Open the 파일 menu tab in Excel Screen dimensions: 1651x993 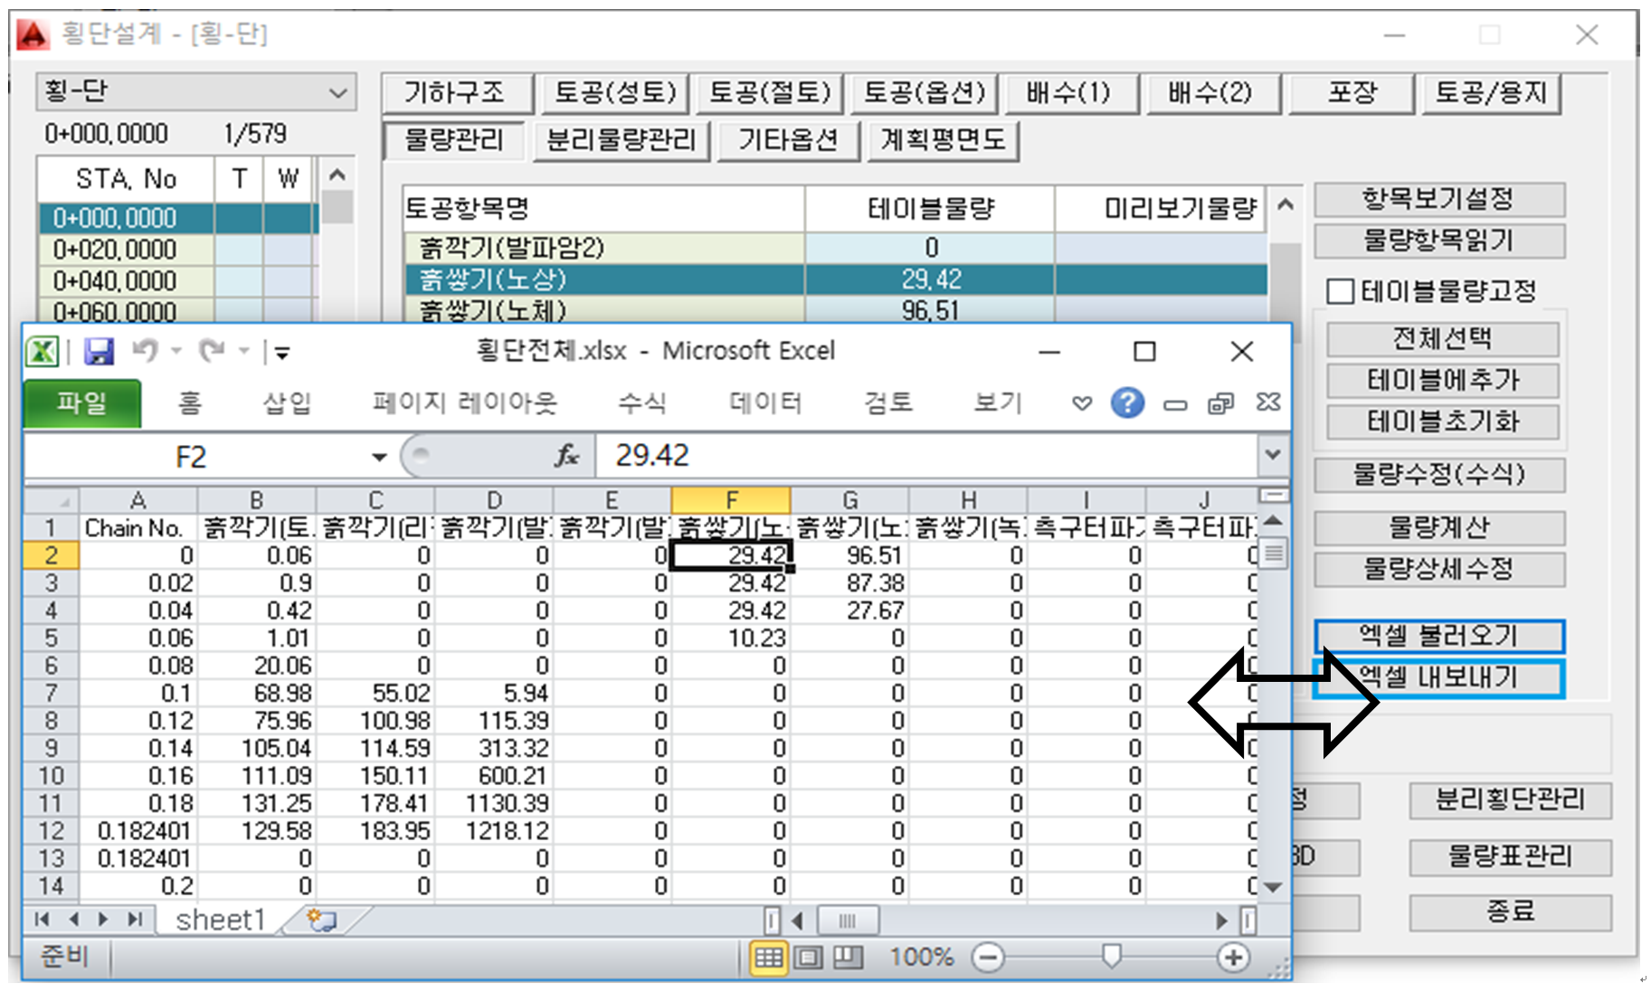coord(81,403)
